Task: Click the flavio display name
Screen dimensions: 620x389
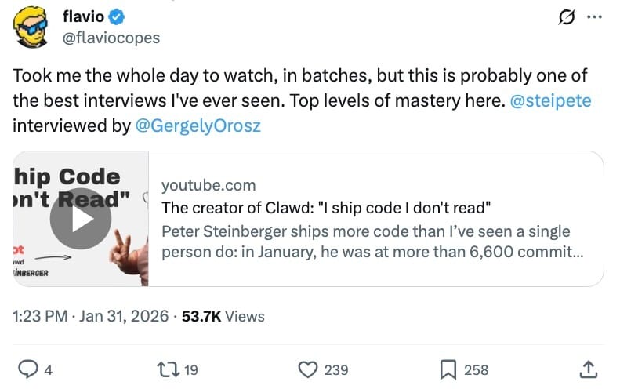Action: pyautogui.click(x=83, y=16)
